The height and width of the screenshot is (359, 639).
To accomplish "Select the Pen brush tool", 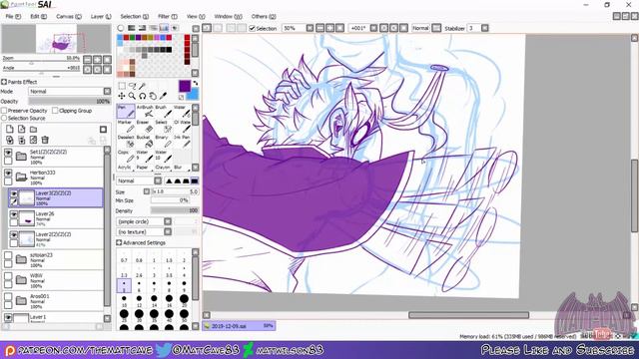I will tap(126, 111).
